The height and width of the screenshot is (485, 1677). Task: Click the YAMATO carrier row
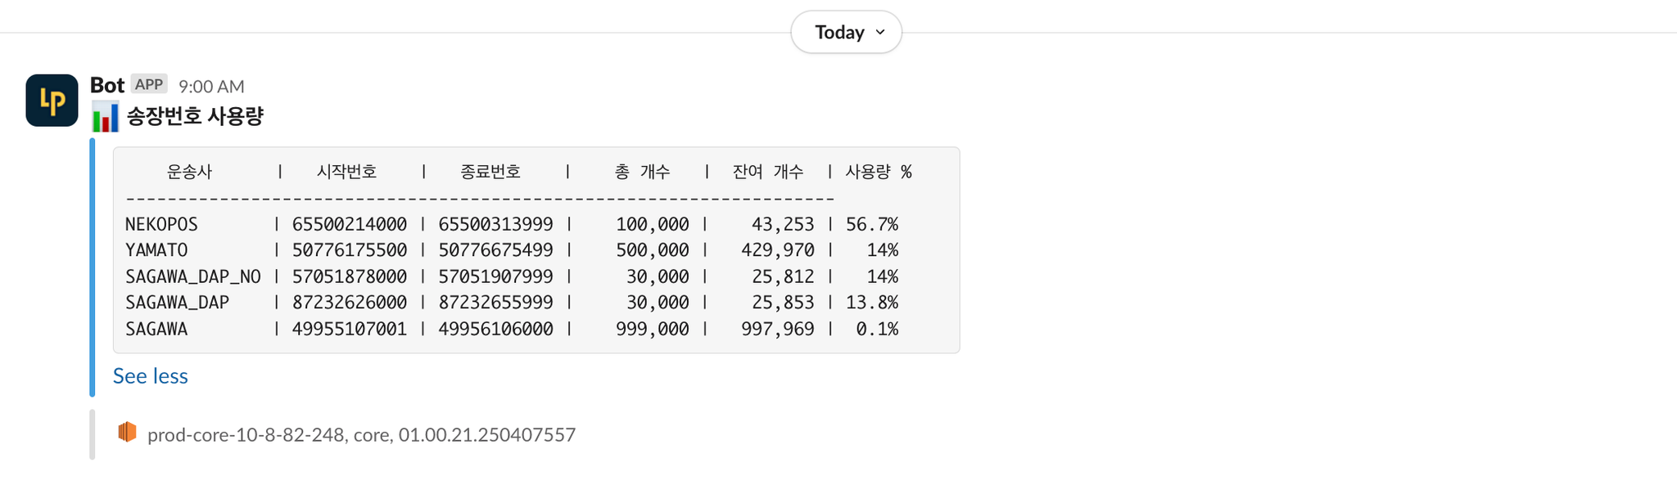click(512, 250)
